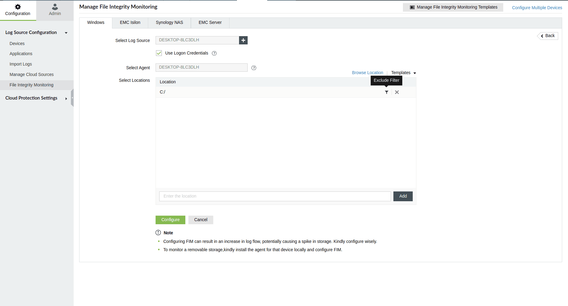Screen dimensions: 568x306
Task: Remove the C:/ location row
Action: (x=397, y=92)
